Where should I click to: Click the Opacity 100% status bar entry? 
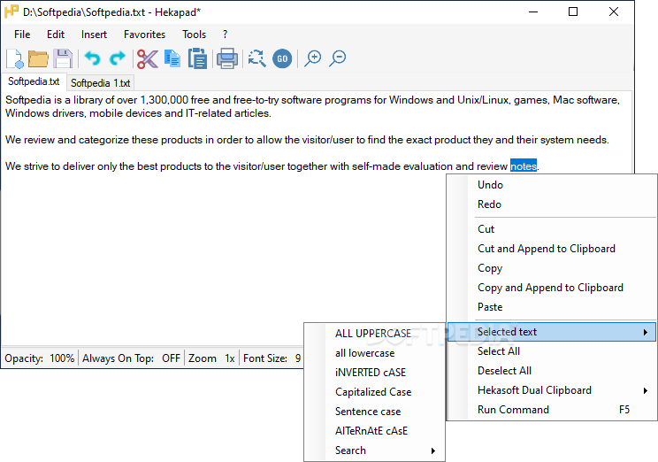point(40,358)
